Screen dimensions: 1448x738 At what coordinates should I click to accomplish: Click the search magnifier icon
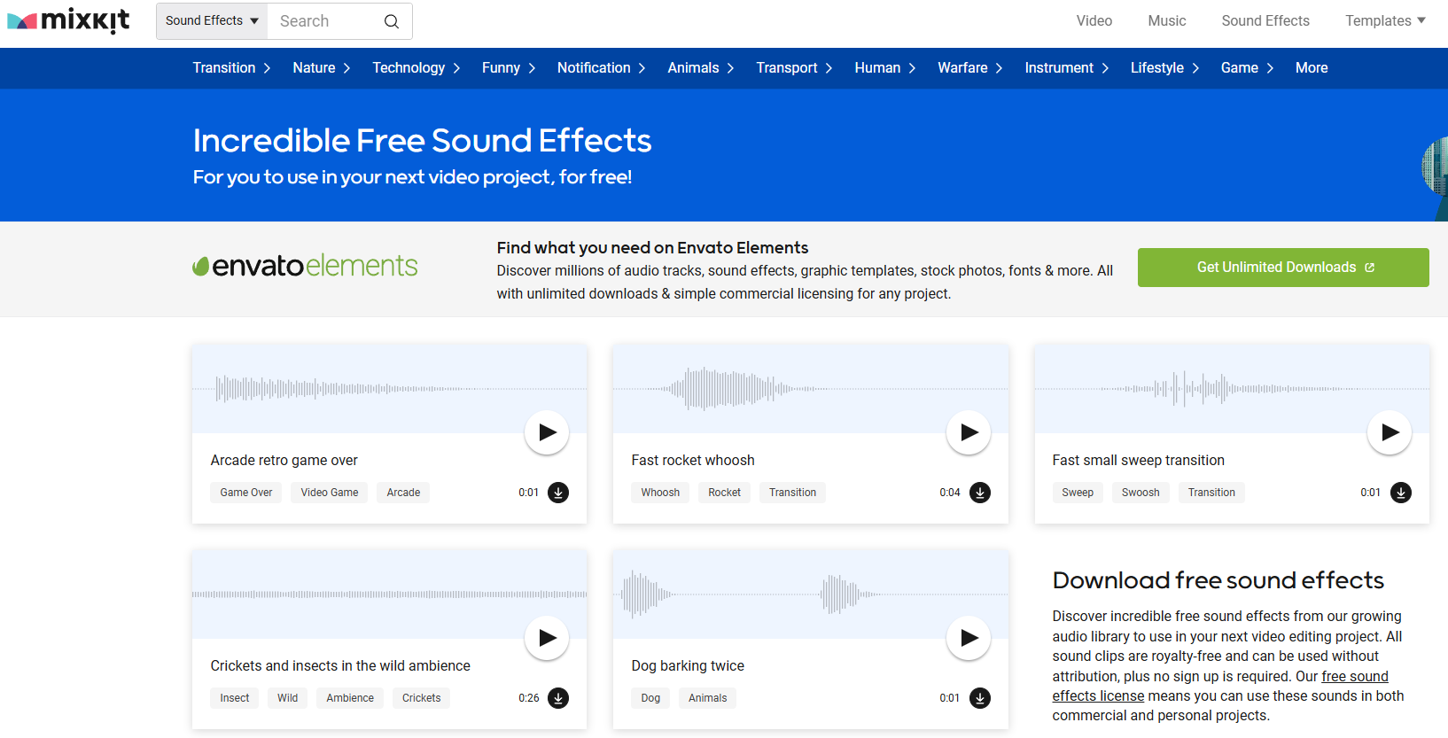point(391,21)
